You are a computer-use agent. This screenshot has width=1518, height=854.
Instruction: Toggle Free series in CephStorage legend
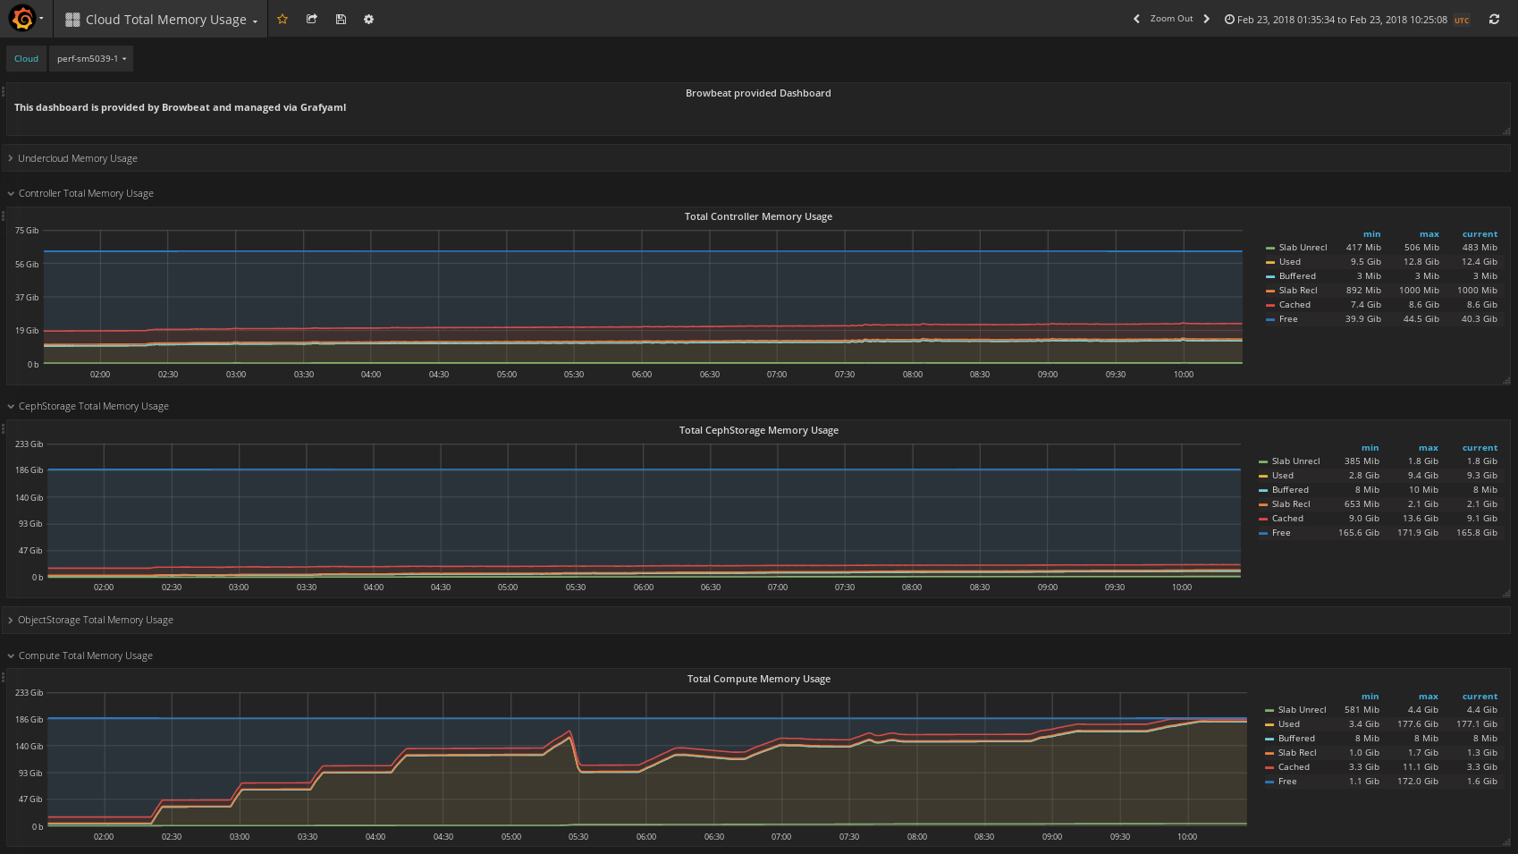point(1281,533)
